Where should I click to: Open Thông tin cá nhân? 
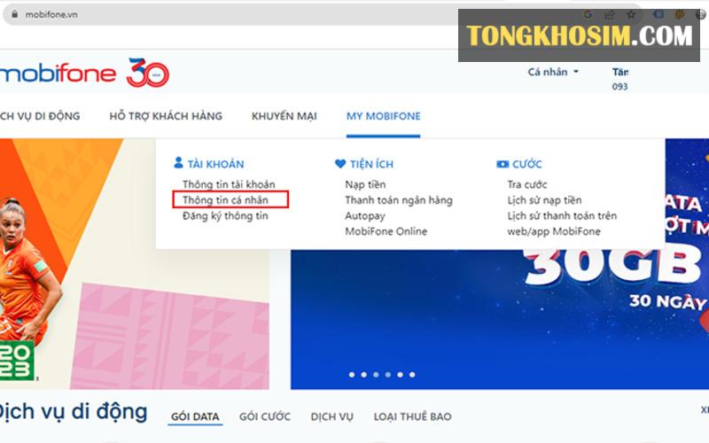(226, 200)
